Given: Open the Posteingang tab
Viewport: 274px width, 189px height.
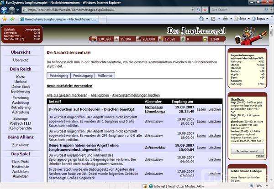Looking at the screenshot, I should point(59,75).
